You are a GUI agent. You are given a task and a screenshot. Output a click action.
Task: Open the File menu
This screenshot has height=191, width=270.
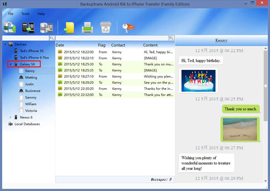tap(11, 14)
